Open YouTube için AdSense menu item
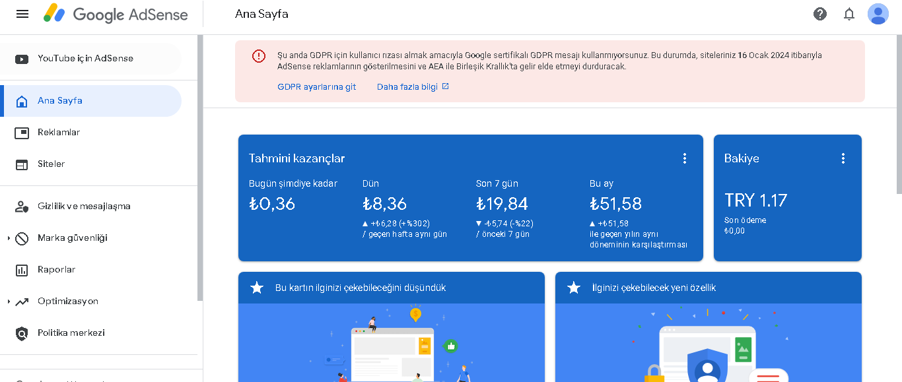The image size is (902, 382). pyautogui.click(x=90, y=59)
